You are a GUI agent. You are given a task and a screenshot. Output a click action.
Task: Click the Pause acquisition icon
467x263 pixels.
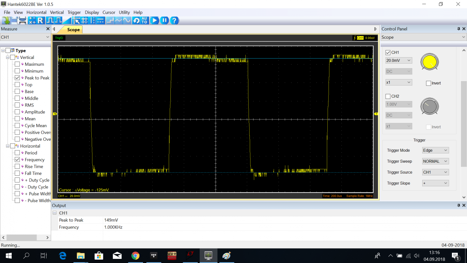click(x=165, y=21)
